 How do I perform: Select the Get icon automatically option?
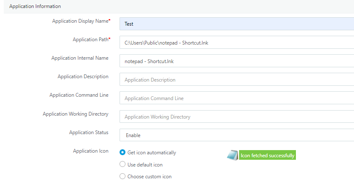pyautogui.click(x=122, y=152)
